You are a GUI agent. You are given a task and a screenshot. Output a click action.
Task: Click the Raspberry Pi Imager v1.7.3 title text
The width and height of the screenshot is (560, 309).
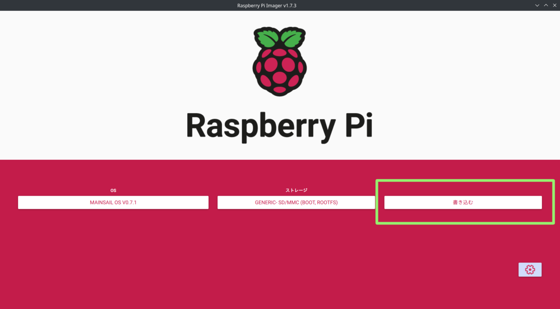click(x=266, y=5)
